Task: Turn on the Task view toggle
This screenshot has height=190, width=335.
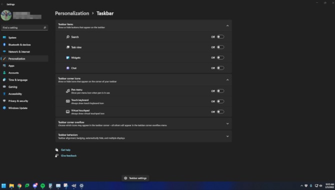Action: pyautogui.click(x=220, y=47)
